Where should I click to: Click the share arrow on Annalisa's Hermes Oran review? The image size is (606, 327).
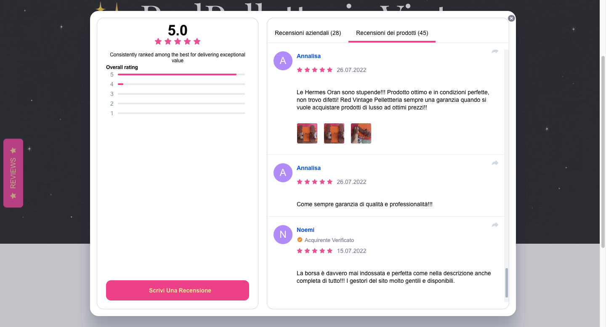(x=495, y=51)
